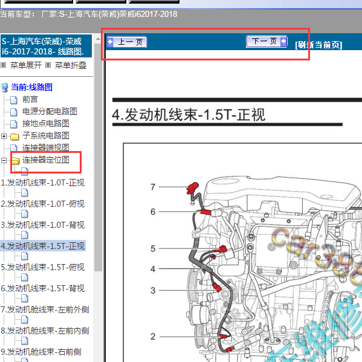Click connector label 2 in diagram
Screen dimensions: 362x362
click(x=153, y=337)
